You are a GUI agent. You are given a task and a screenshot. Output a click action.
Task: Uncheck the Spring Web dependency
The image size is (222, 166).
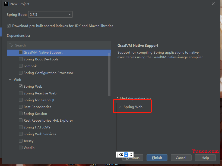[x=21, y=86]
